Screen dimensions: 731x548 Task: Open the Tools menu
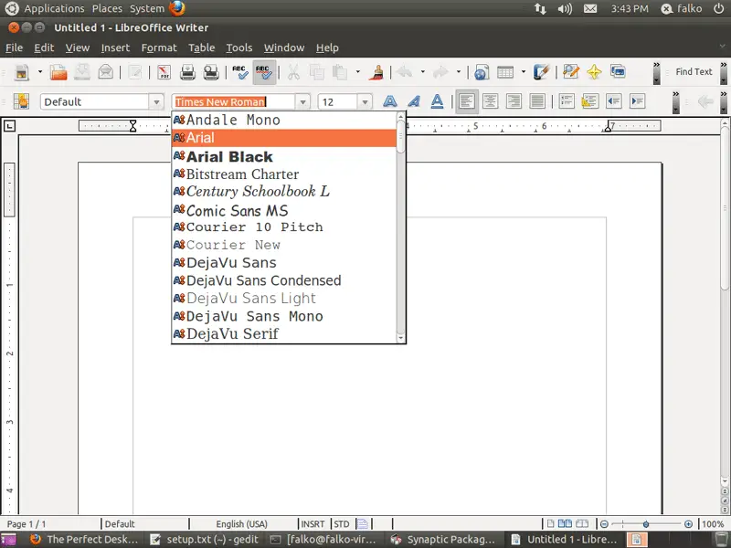point(239,47)
